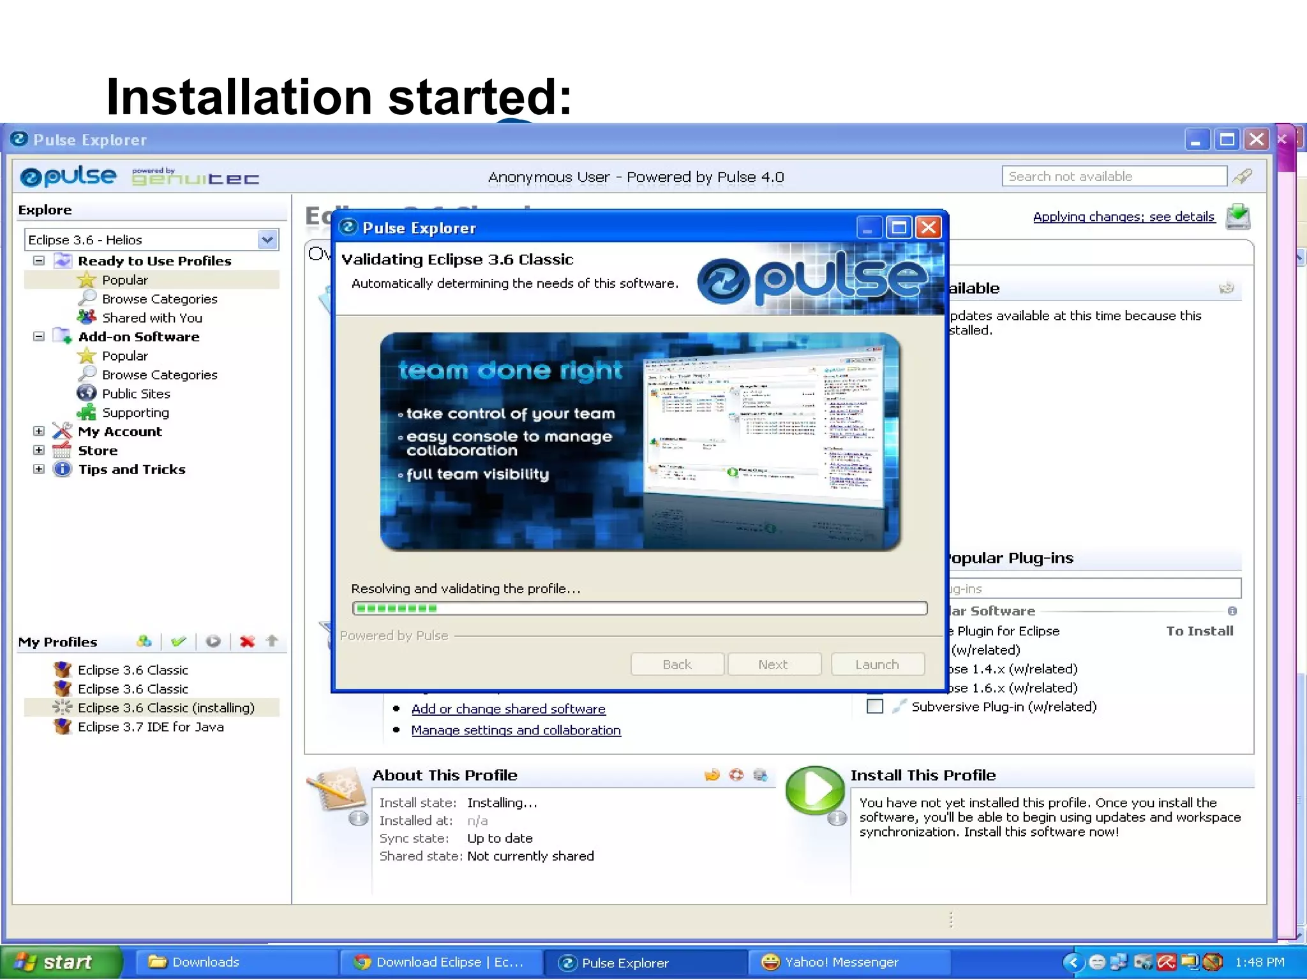This screenshot has width=1307, height=980.
Task: Click the gray settings icon in About This Profile
Action: click(x=760, y=775)
